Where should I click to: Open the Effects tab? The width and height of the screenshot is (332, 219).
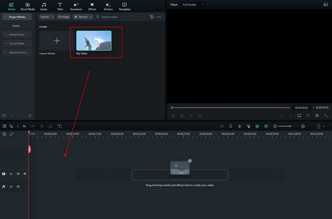pyautogui.click(x=92, y=7)
